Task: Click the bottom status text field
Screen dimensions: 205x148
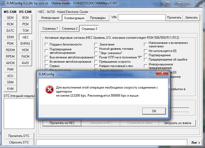Action: 112,142
